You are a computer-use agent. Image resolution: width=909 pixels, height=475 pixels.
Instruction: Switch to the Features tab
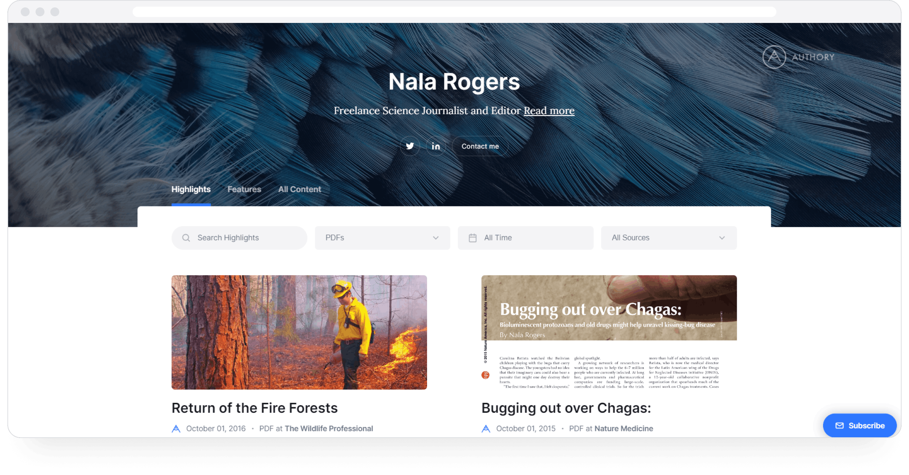tap(244, 189)
